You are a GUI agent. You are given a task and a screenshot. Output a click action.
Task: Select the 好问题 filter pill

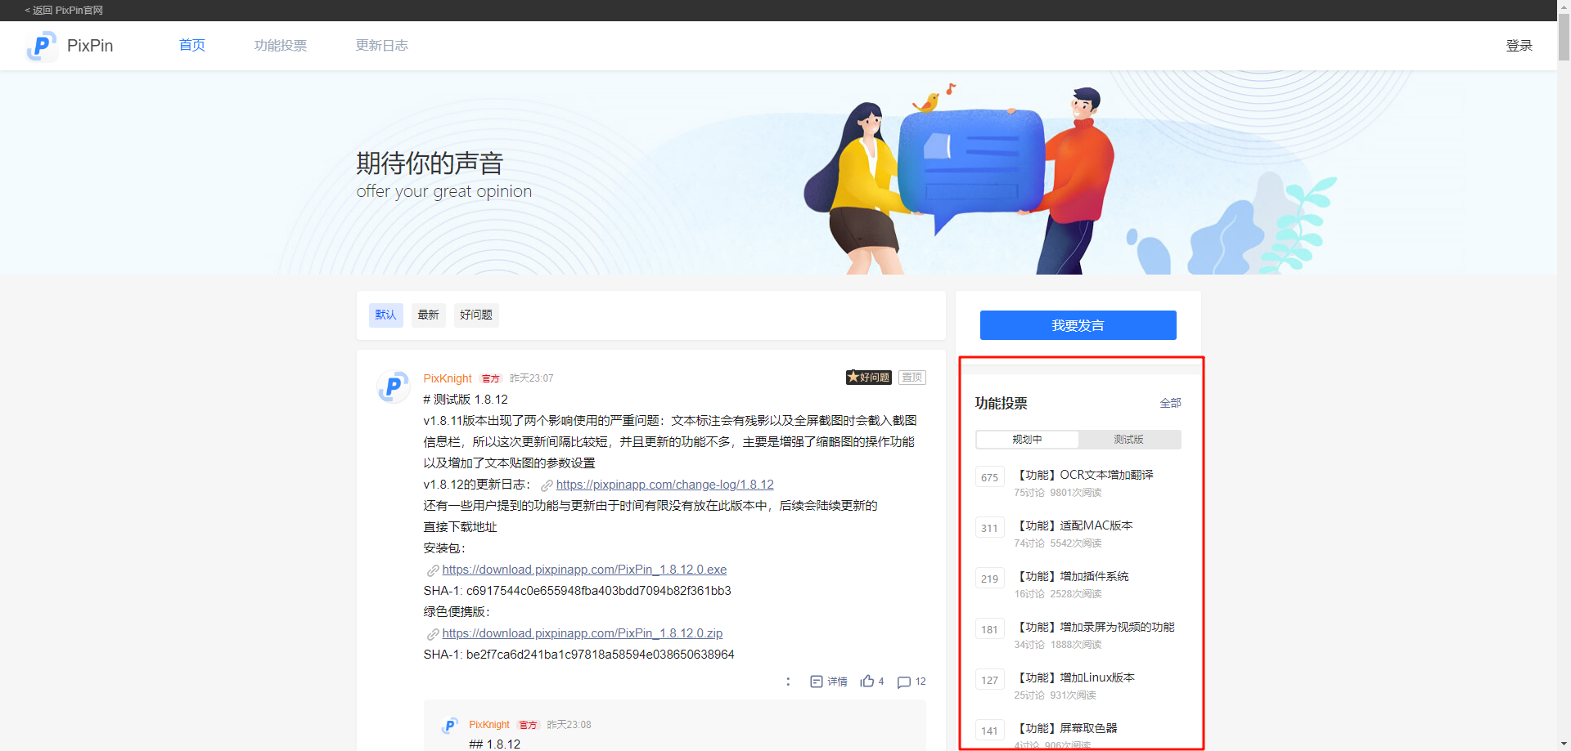[x=475, y=315]
